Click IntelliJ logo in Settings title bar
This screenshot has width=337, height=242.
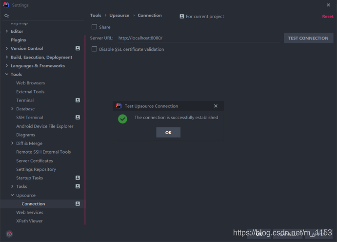pyautogui.click(x=6, y=5)
